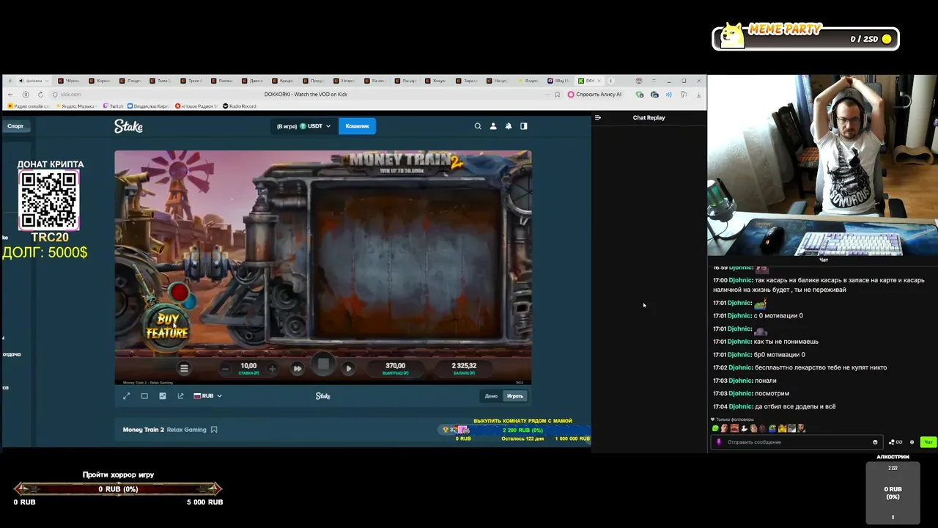
Task: Click Спросить Алису AI button
Action: tap(595, 94)
